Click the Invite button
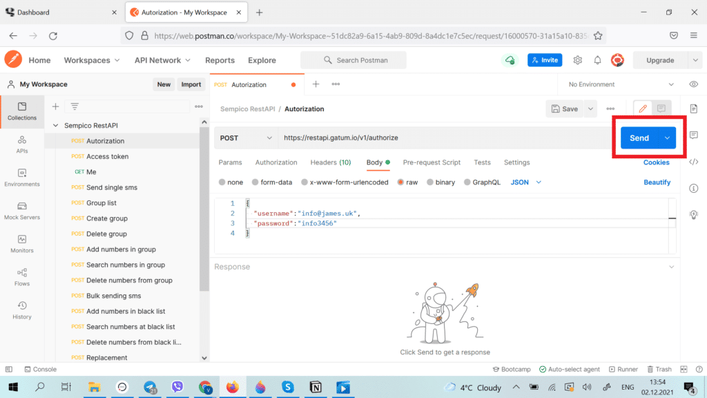Image resolution: width=707 pixels, height=398 pixels. point(545,60)
